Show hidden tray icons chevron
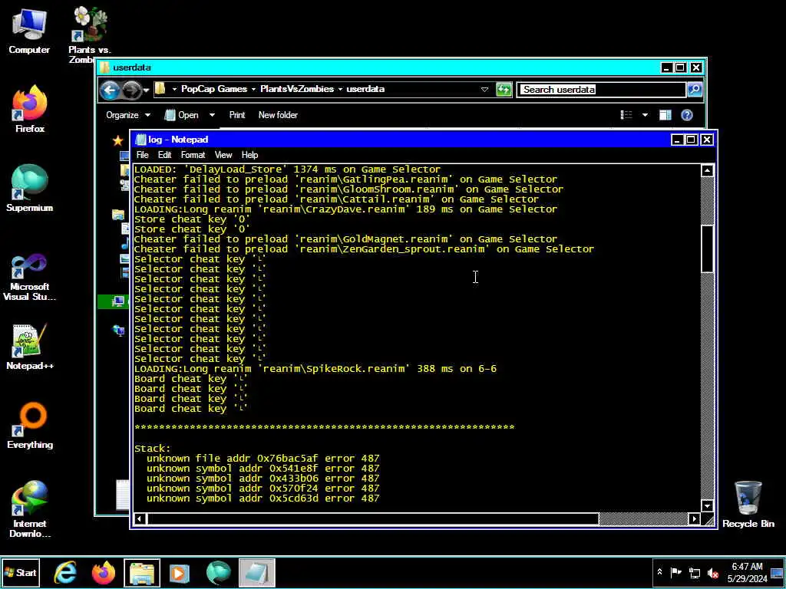Image resolution: width=786 pixels, height=589 pixels. (x=659, y=572)
